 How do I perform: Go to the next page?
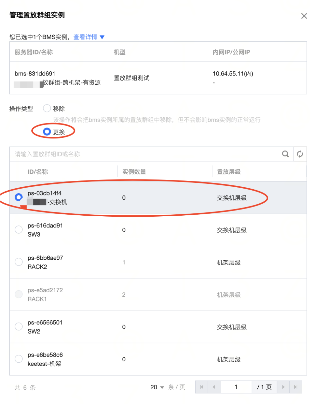283,387
